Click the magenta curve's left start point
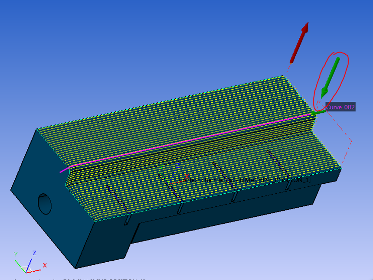This screenshot has height=280, width=373. (x=61, y=172)
